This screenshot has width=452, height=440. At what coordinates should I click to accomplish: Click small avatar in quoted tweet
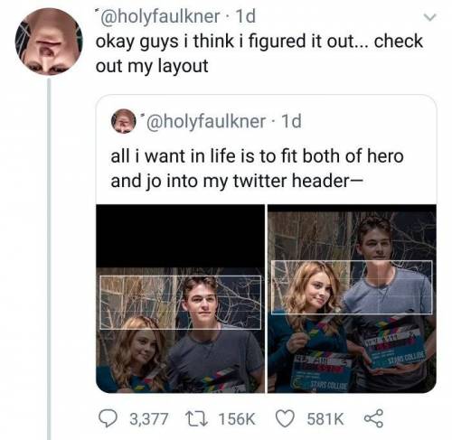tap(123, 121)
